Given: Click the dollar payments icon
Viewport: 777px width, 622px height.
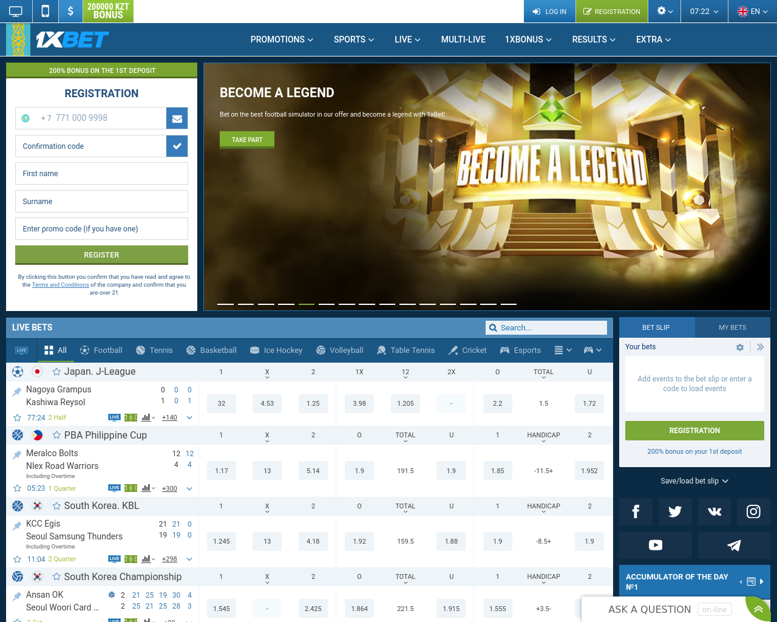Looking at the screenshot, I should [70, 11].
